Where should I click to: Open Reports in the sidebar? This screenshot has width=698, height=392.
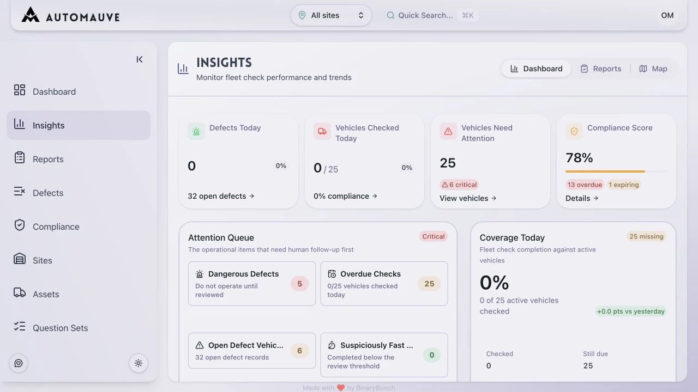click(x=79, y=159)
